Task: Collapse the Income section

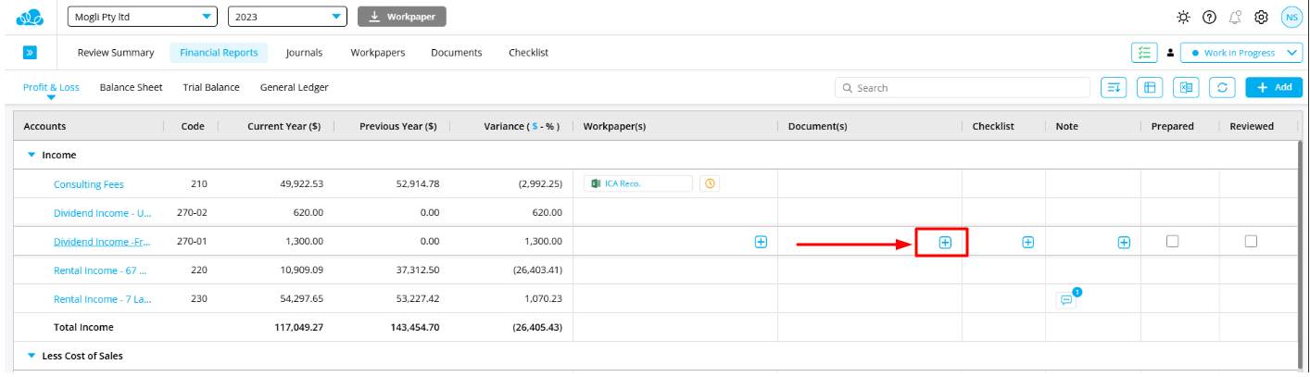Action: coord(31,155)
